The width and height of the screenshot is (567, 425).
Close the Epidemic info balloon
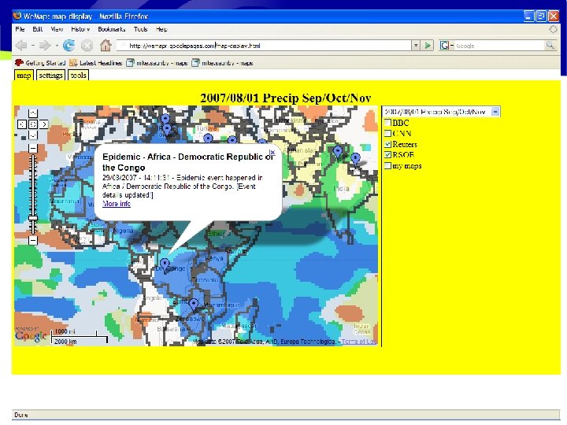point(272,152)
